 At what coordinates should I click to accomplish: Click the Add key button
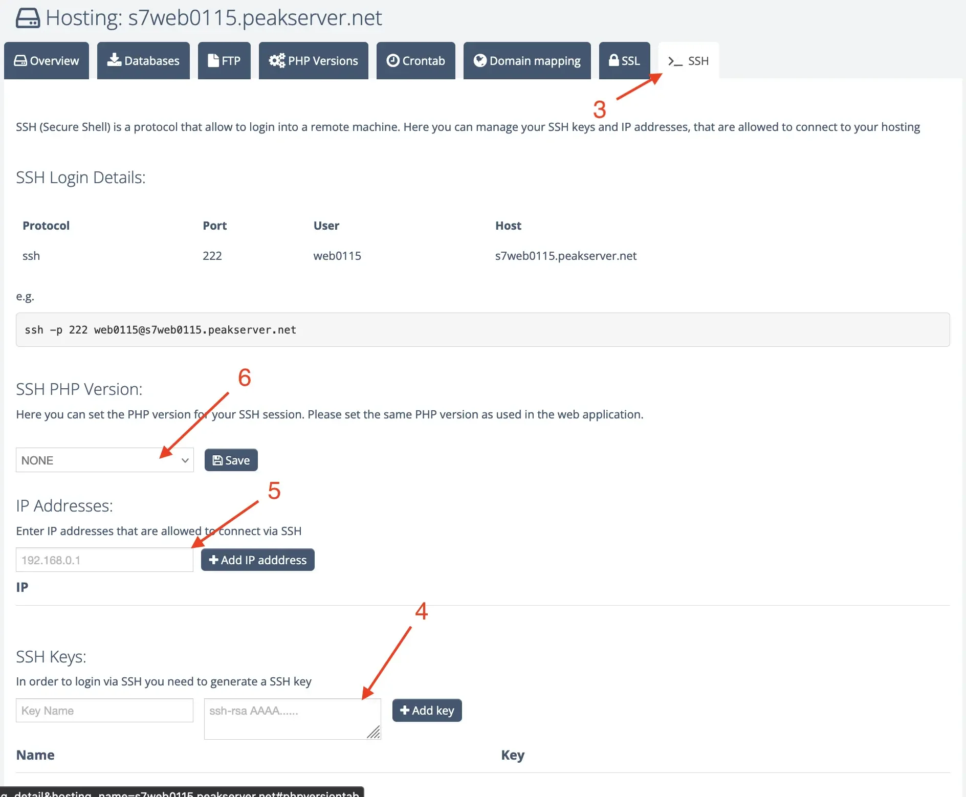point(427,711)
